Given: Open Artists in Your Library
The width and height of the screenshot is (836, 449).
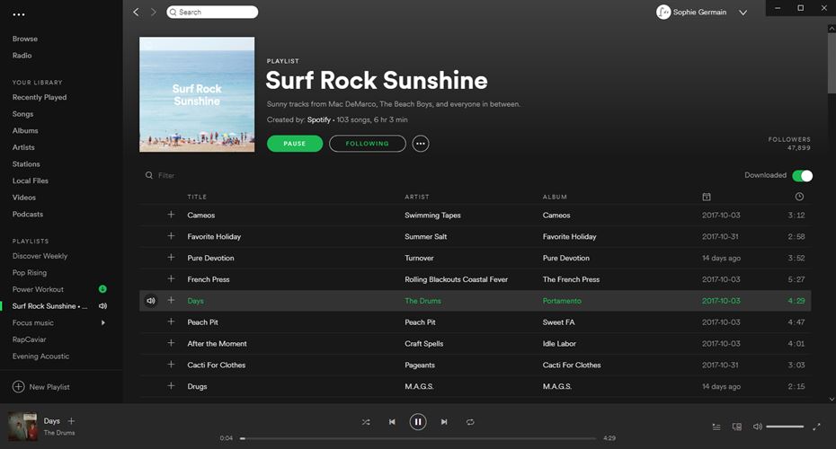Looking at the screenshot, I should point(23,147).
